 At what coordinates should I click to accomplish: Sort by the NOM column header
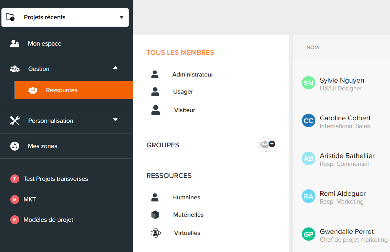[x=312, y=47]
